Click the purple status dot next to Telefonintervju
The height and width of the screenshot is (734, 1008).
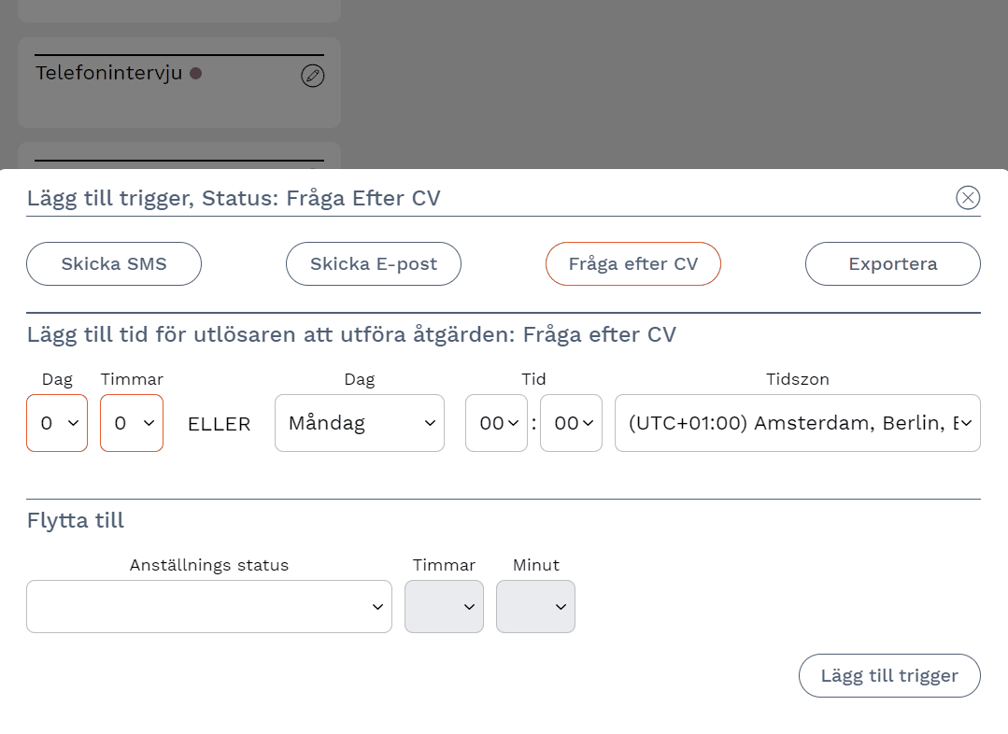[x=196, y=73]
